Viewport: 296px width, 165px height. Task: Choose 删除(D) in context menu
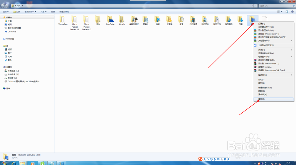[274, 91]
